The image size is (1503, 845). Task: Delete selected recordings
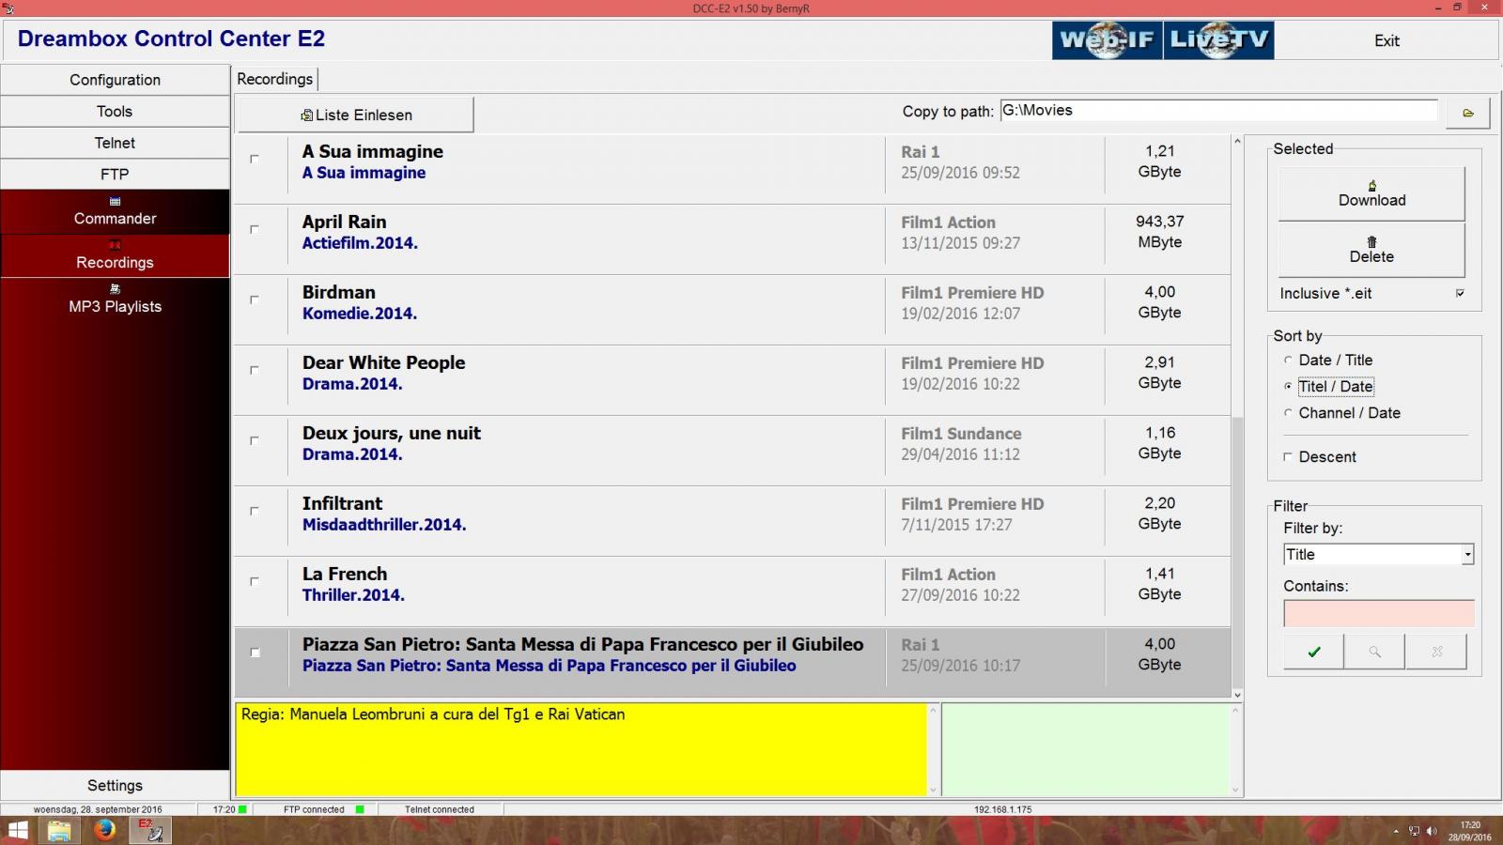click(1371, 250)
